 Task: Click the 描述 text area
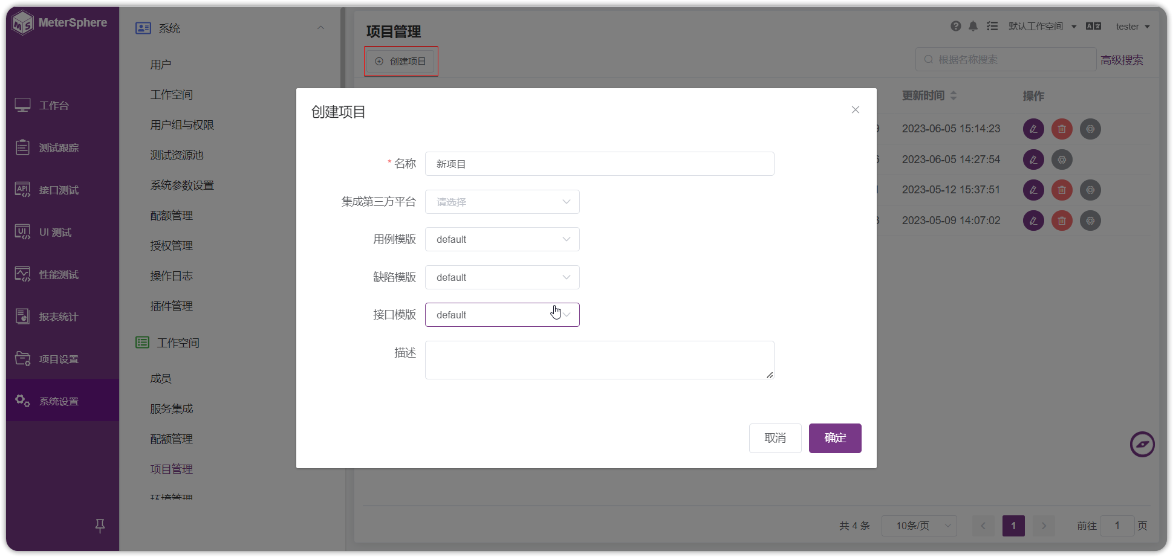(x=599, y=360)
